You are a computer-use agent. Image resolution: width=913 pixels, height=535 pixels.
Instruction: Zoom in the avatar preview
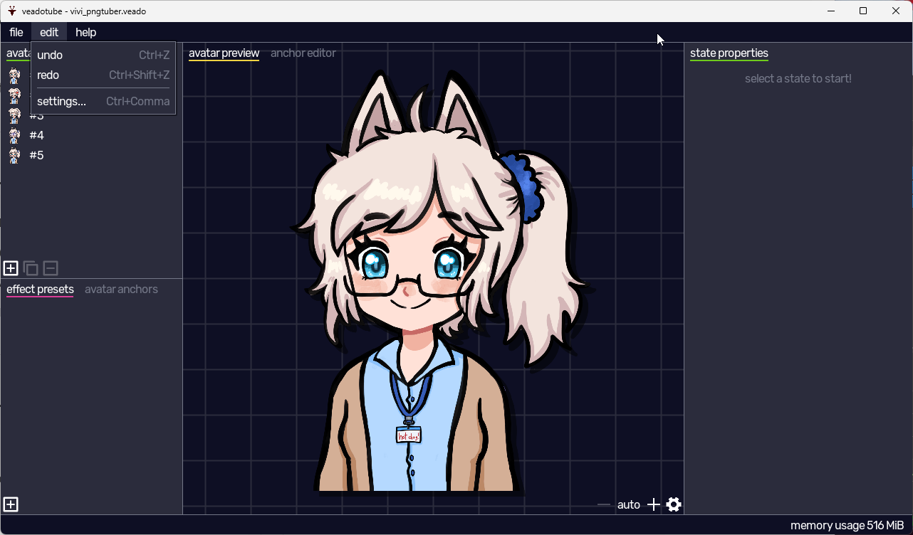[x=653, y=504]
